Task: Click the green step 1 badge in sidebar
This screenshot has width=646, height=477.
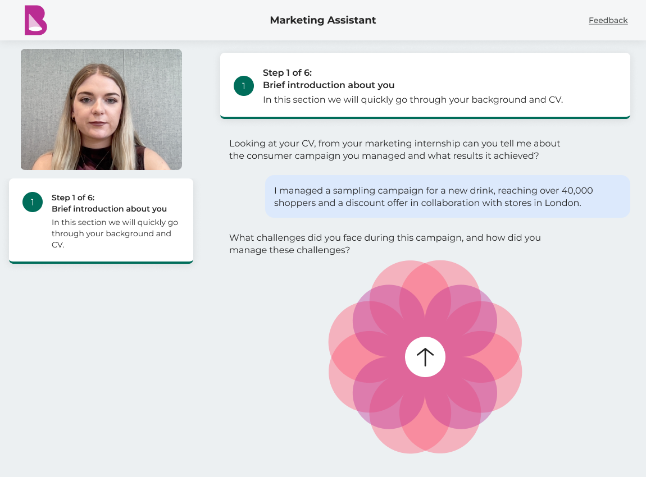Action: pos(33,202)
